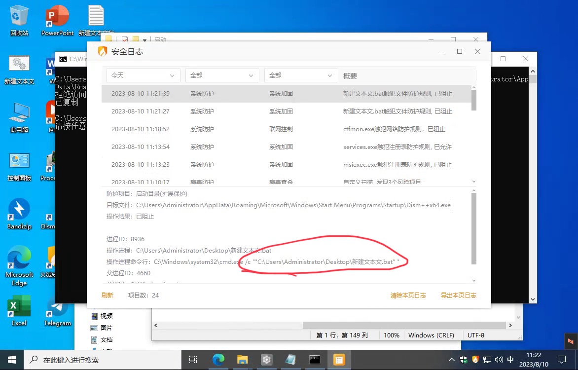Toggle the 中 input method indicator
578x370 pixels.
click(x=510, y=360)
